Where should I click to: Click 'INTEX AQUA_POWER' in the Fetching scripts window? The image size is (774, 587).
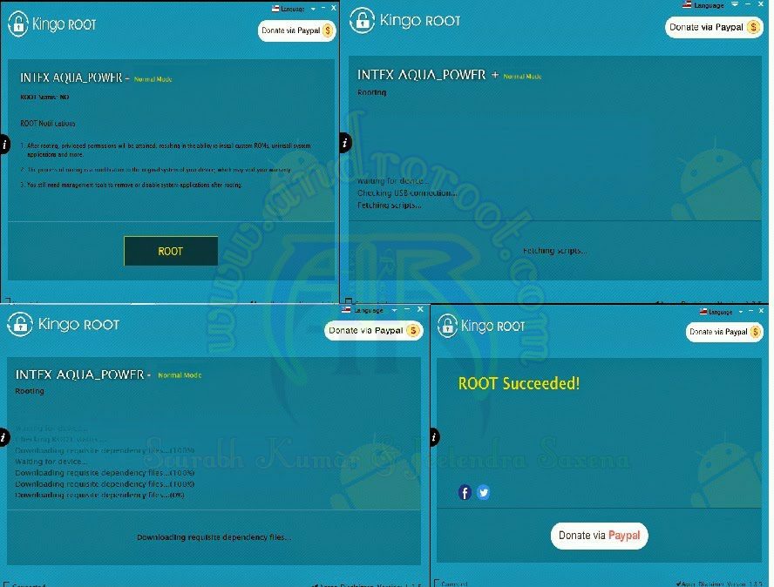[x=421, y=75]
